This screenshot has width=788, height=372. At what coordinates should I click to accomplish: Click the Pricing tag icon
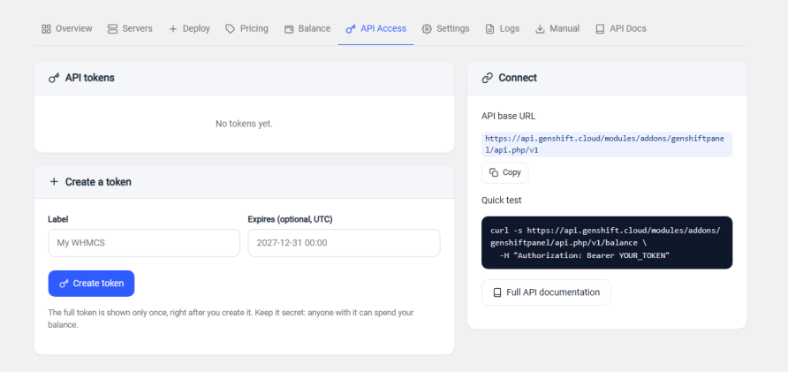coord(231,28)
